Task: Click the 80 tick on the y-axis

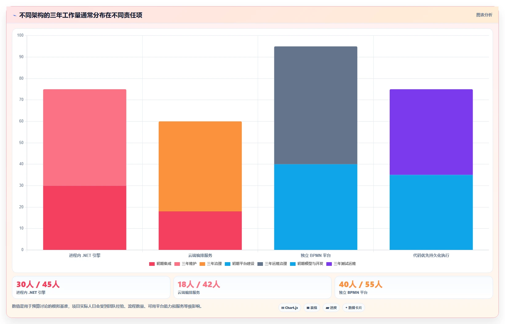Action: (21, 78)
